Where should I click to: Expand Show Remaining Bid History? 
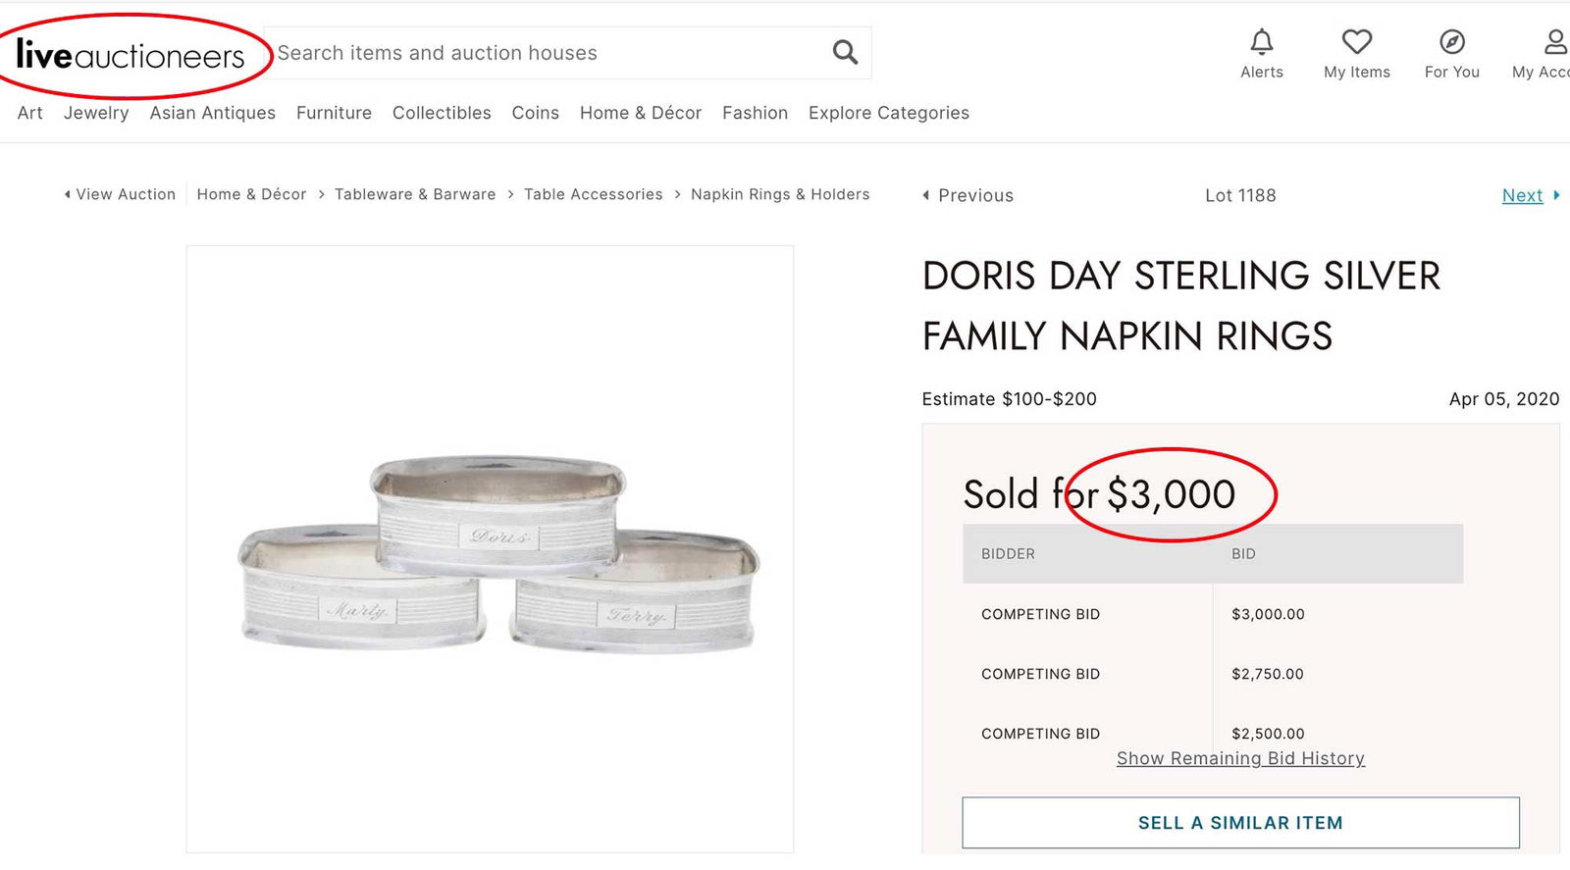[x=1240, y=758]
